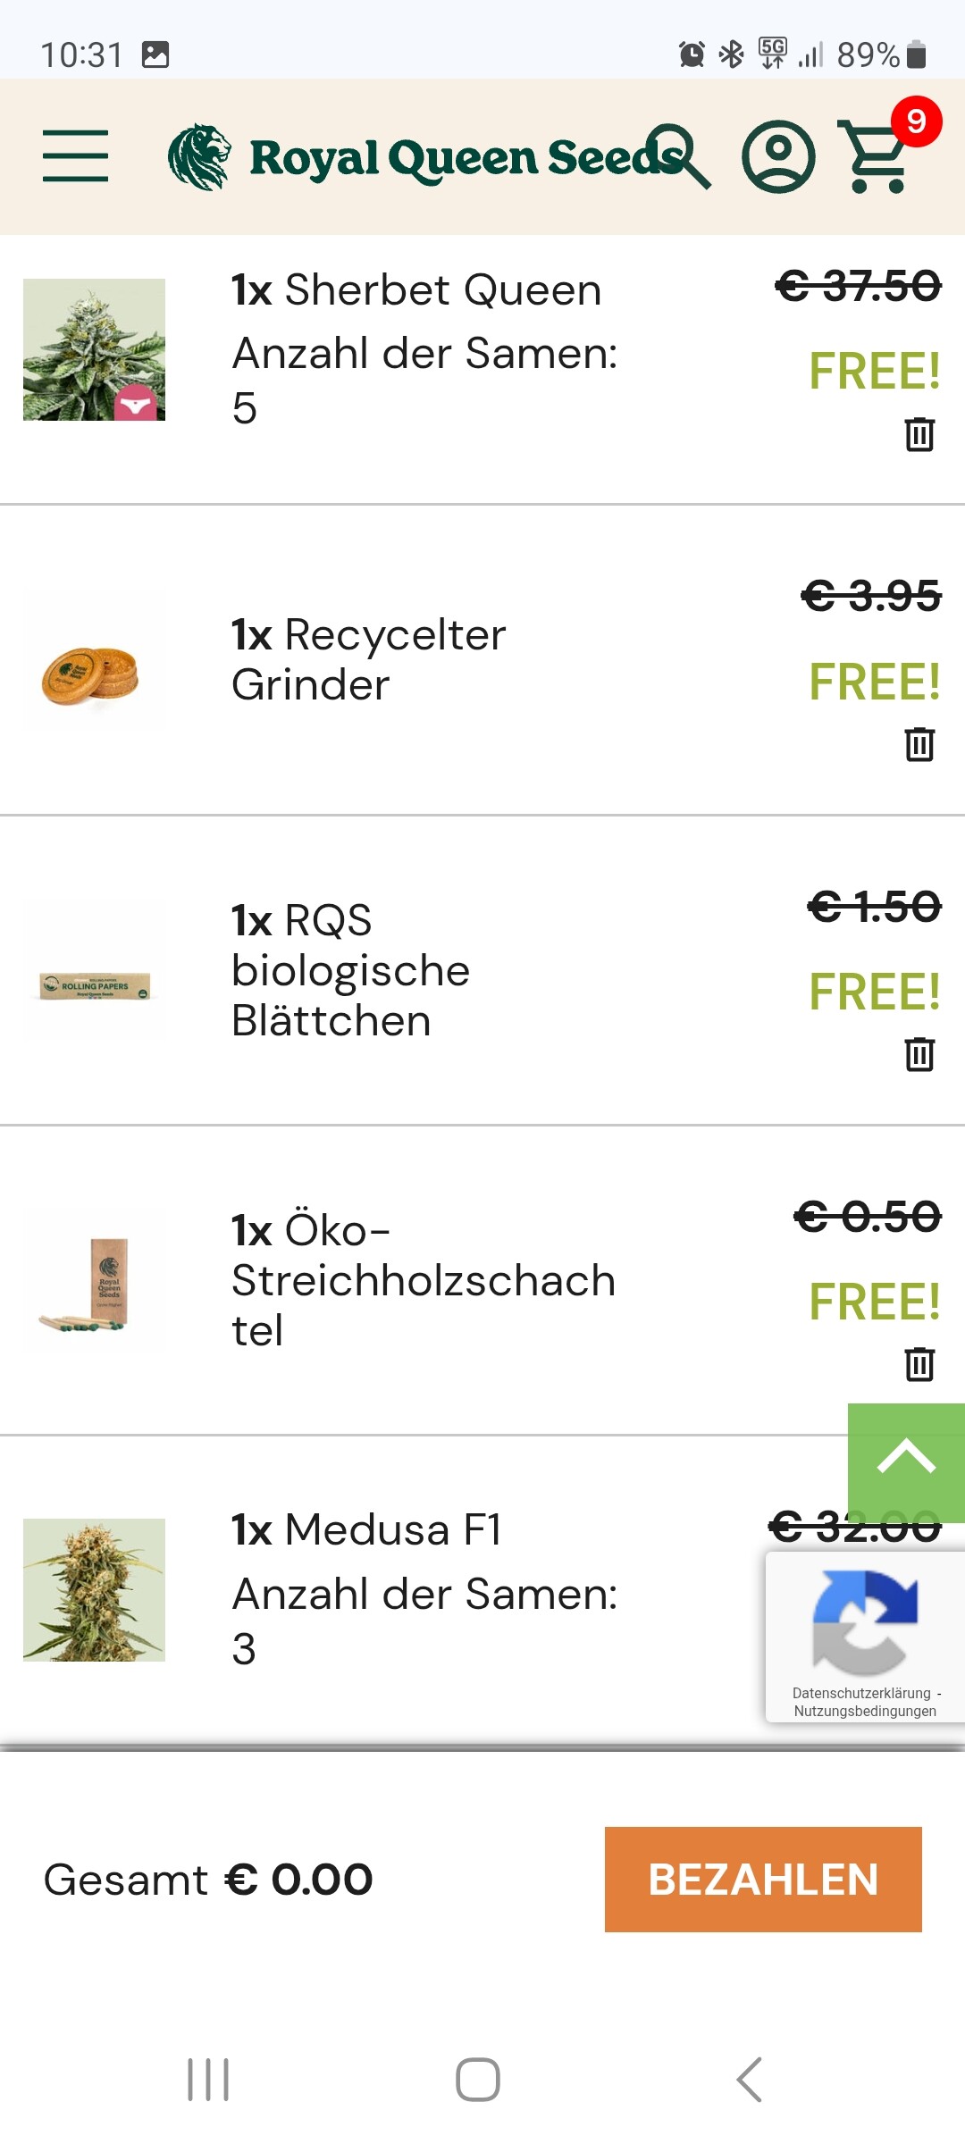Tap the Android home button
The width and height of the screenshot is (965, 2144).
point(478,2080)
